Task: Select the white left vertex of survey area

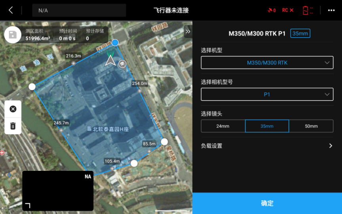Action: [32, 87]
